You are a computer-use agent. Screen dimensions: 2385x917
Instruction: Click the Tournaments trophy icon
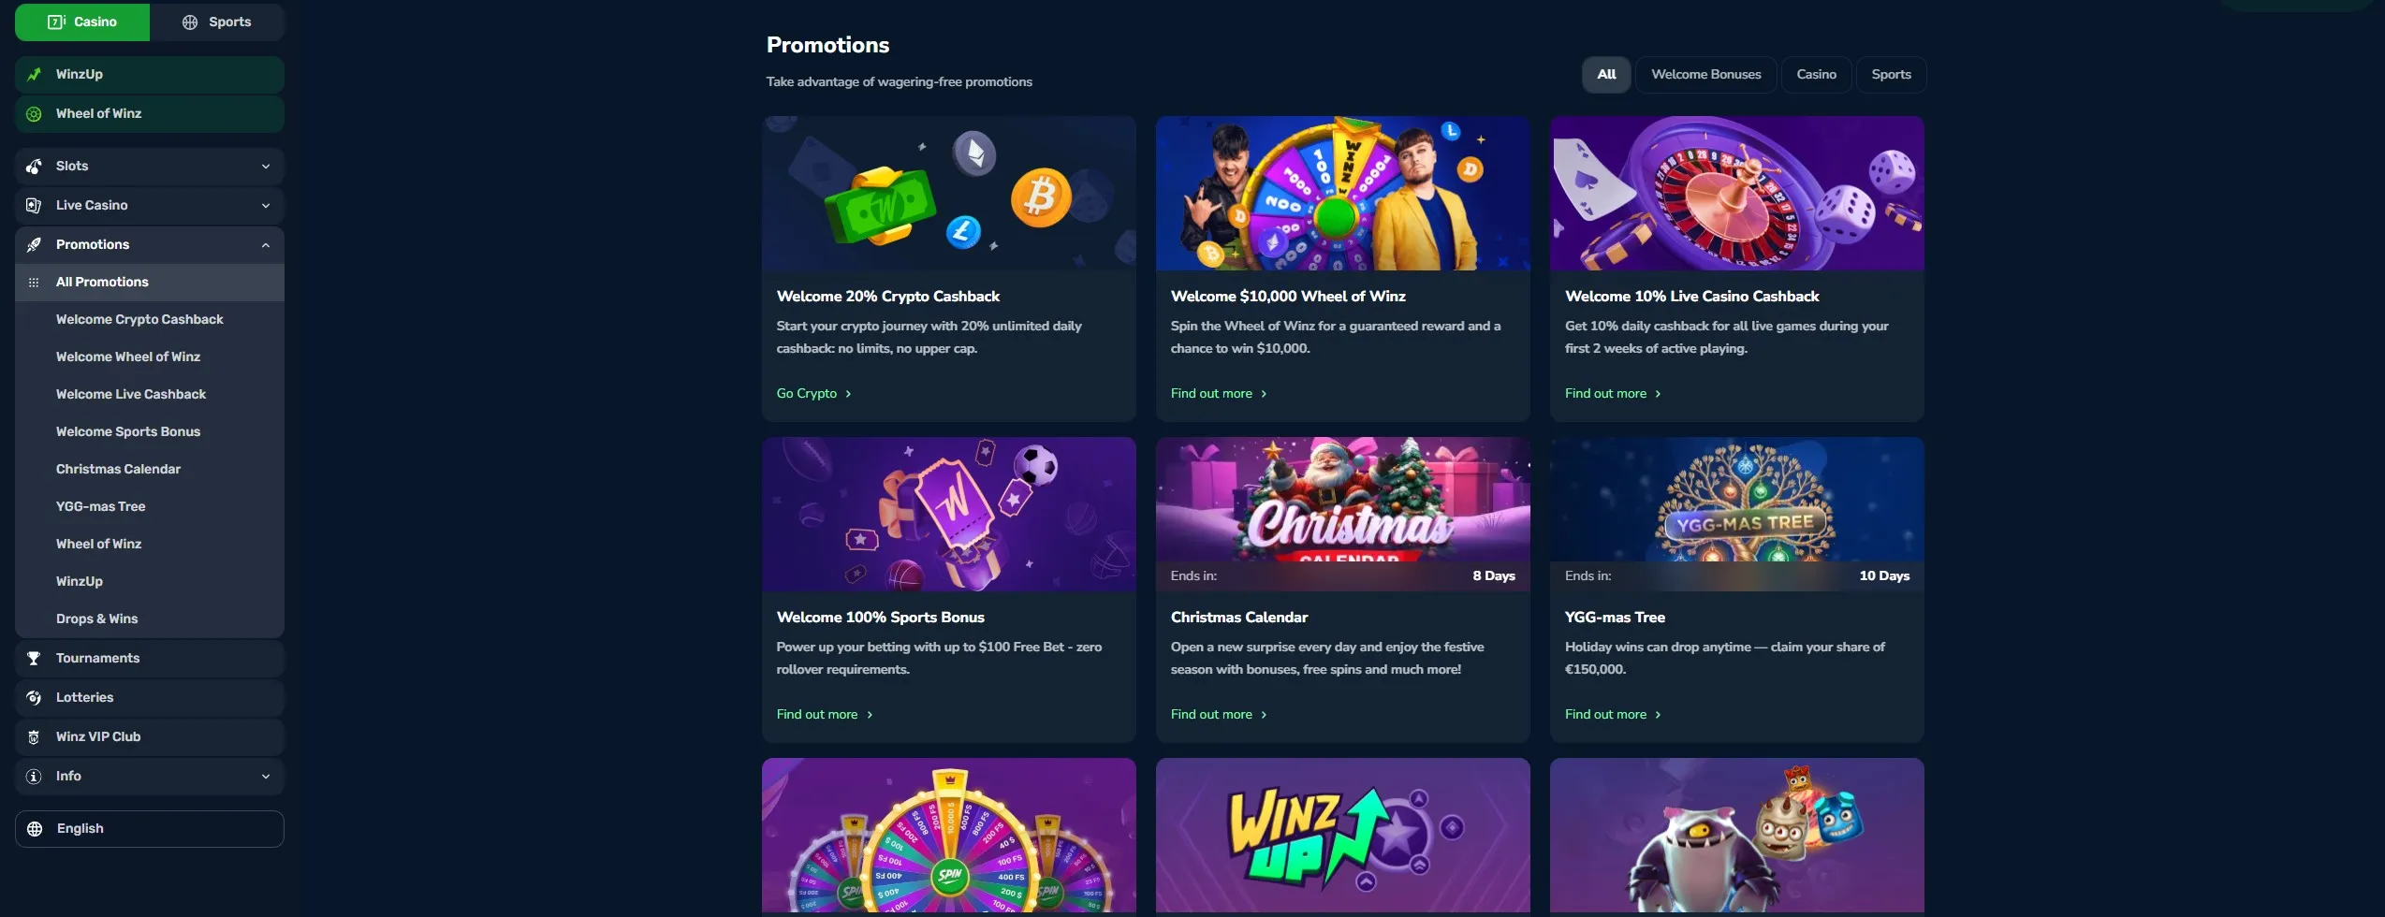[35, 659]
